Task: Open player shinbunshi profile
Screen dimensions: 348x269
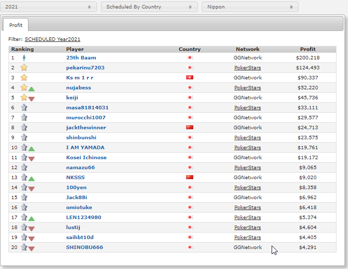Action: (81, 137)
